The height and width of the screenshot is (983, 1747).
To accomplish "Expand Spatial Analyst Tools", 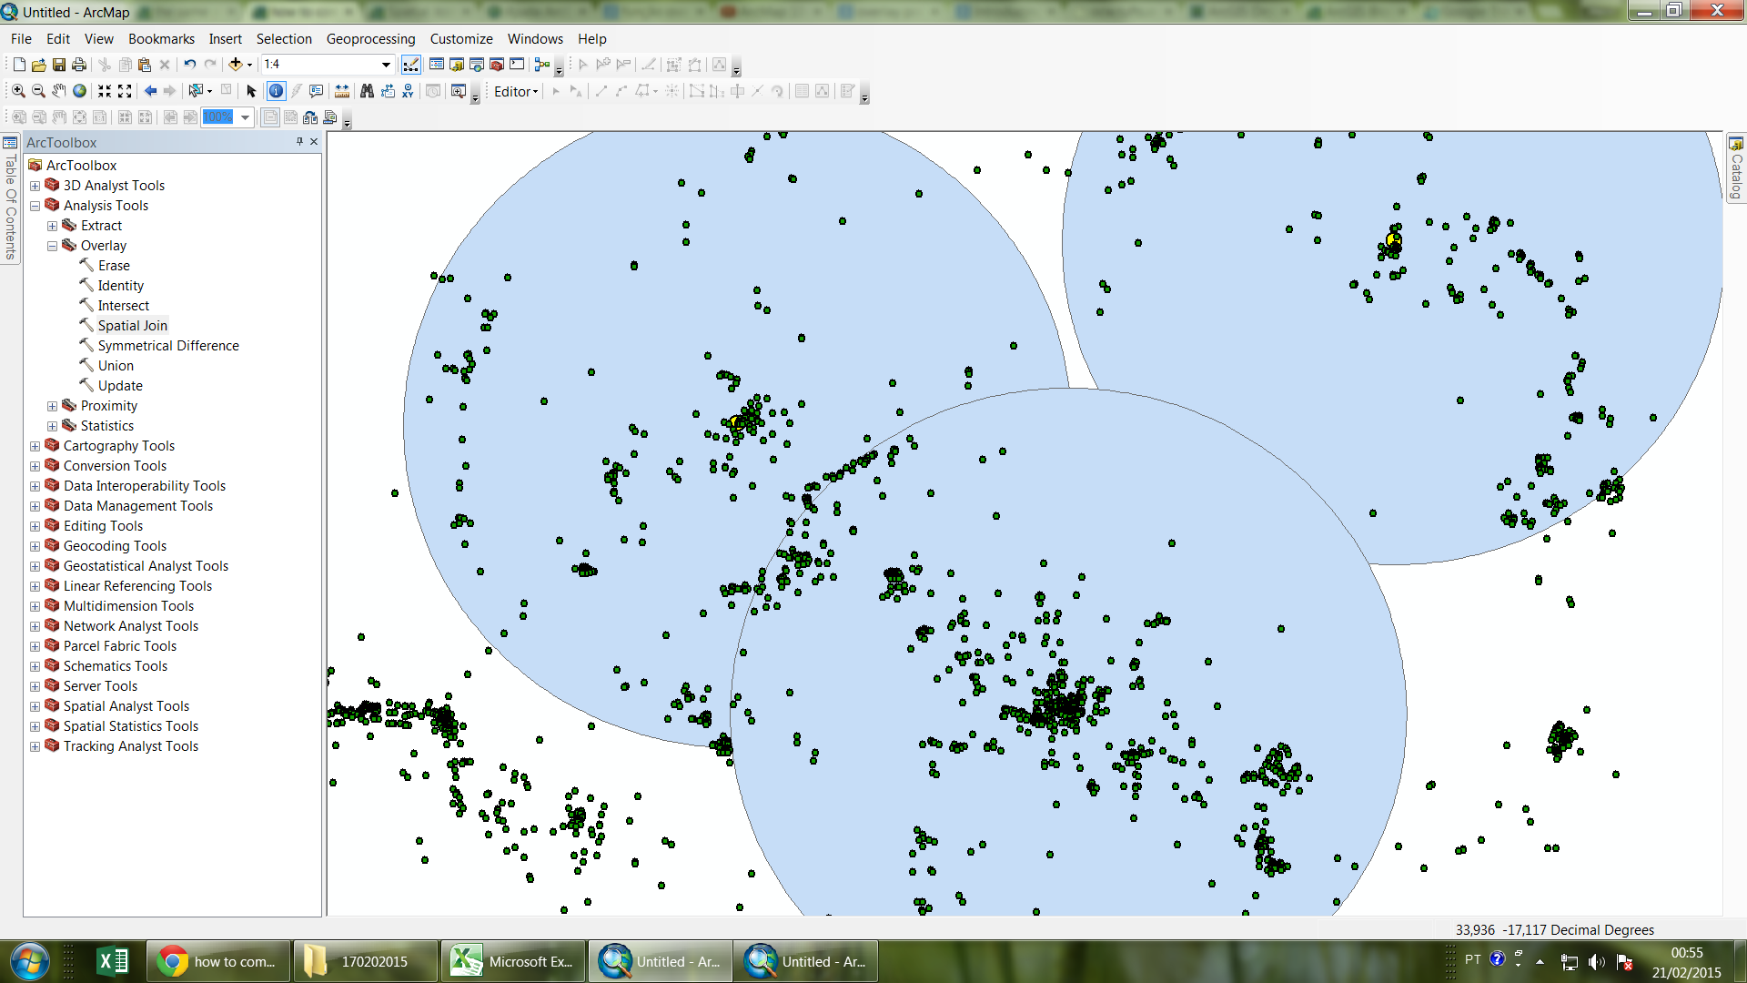I will click(35, 706).
